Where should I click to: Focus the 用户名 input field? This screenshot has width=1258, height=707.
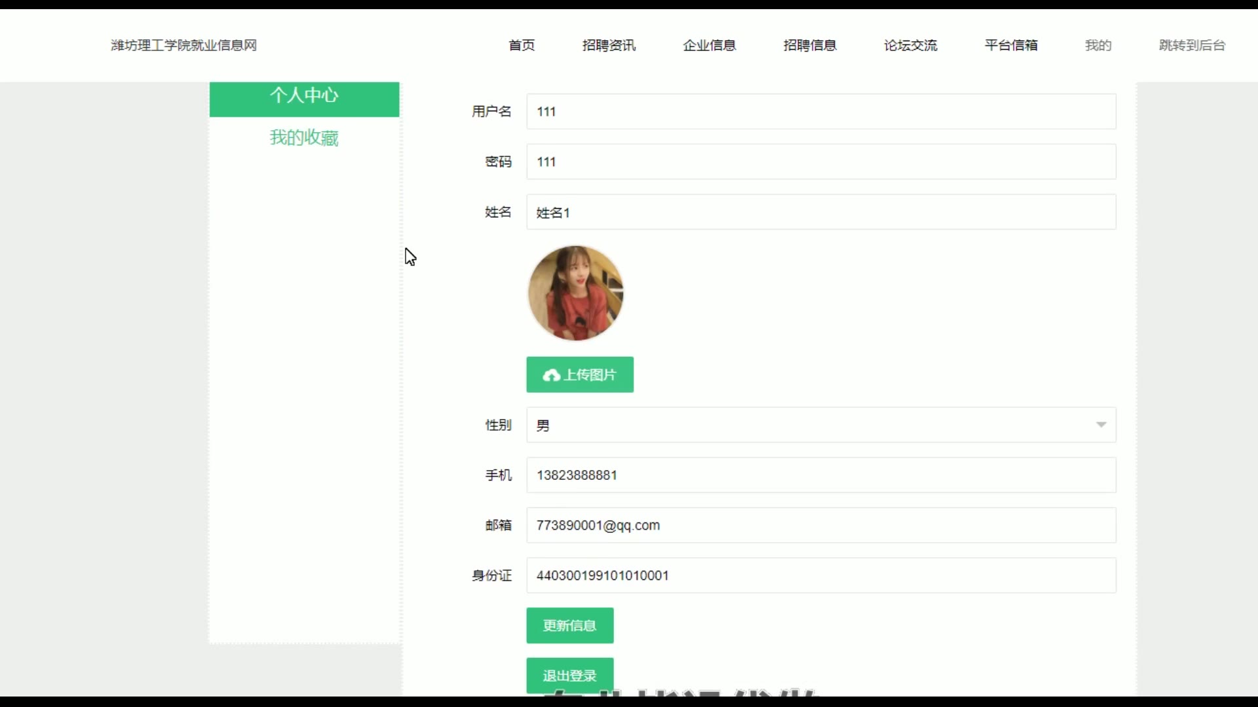(820, 111)
